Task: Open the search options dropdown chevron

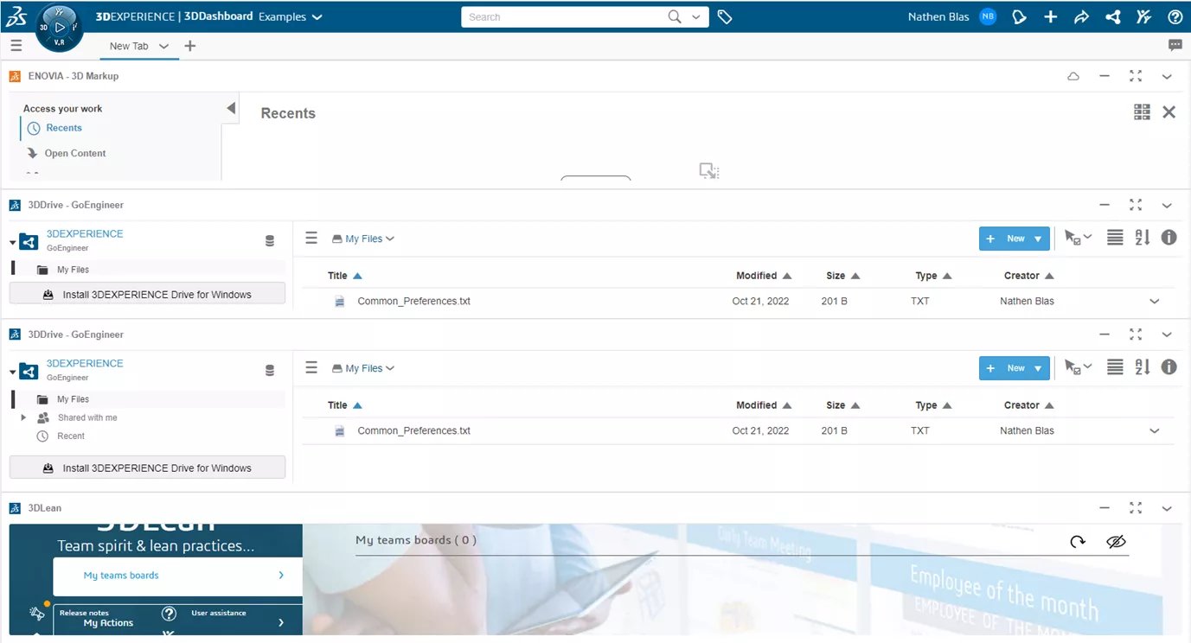Action: coord(696,16)
